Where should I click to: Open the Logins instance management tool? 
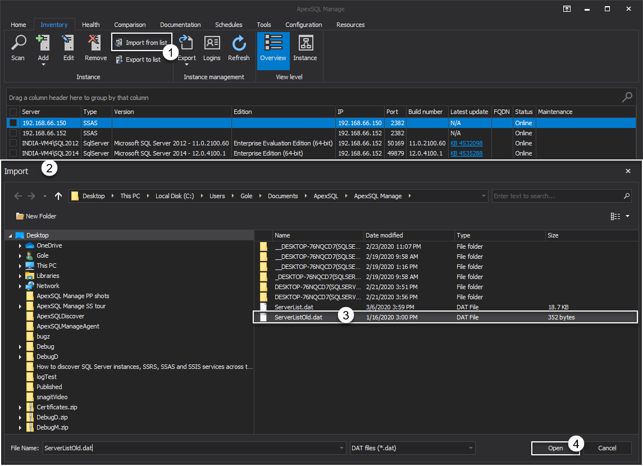point(212,43)
